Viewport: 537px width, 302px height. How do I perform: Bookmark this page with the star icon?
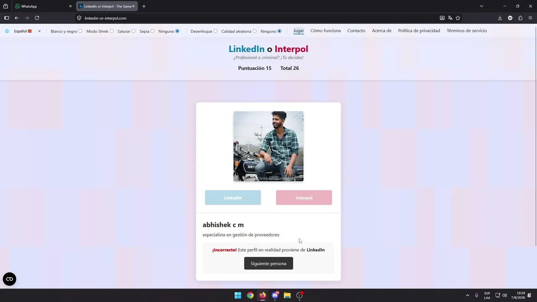[458, 18]
